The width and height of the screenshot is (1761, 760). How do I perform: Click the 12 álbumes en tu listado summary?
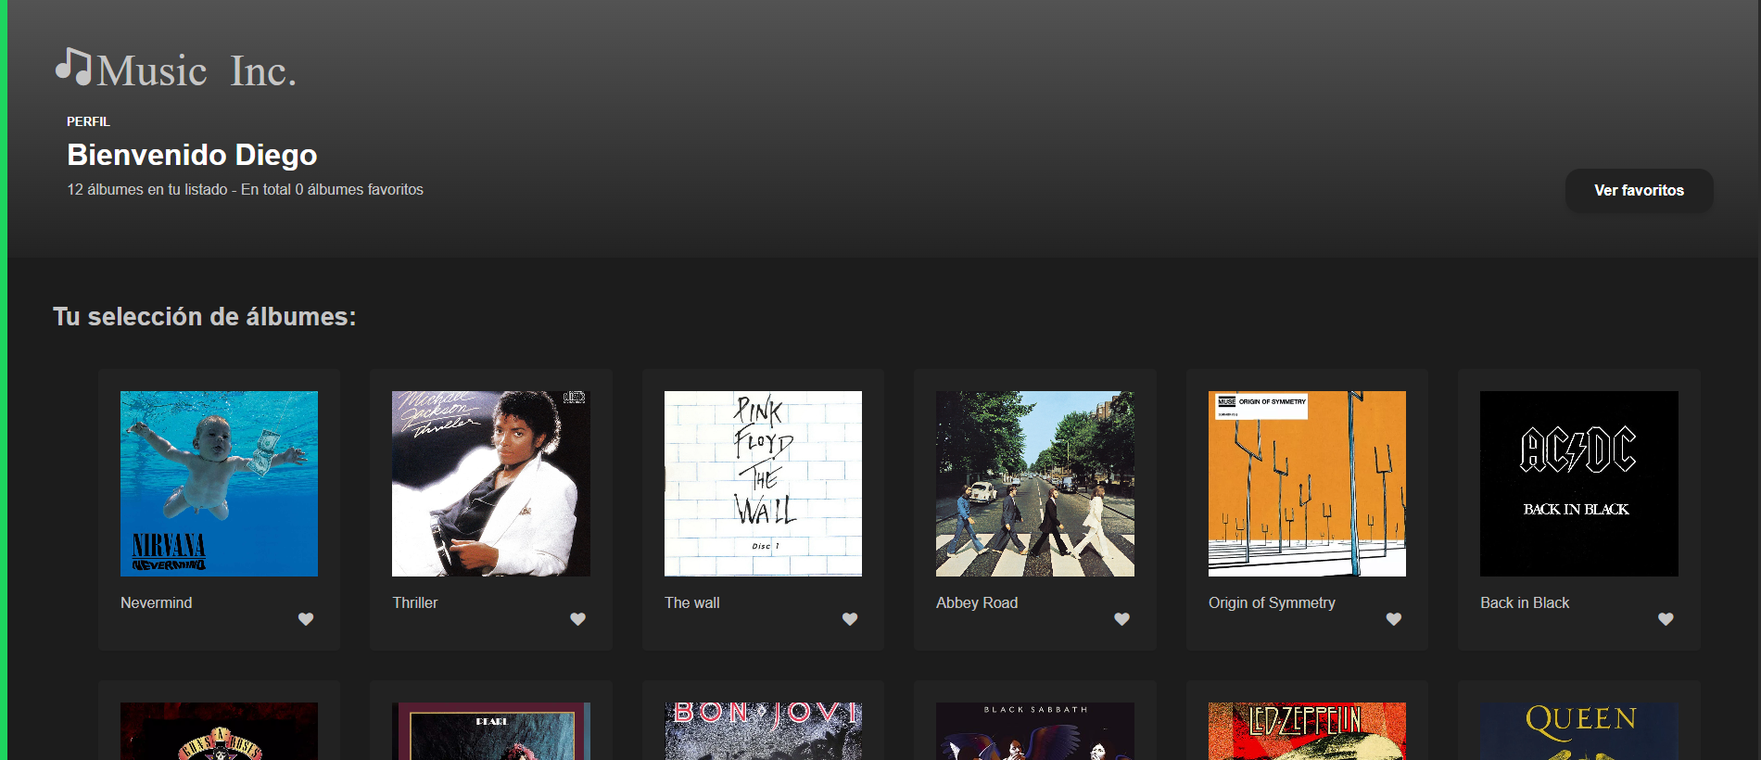coord(245,189)
